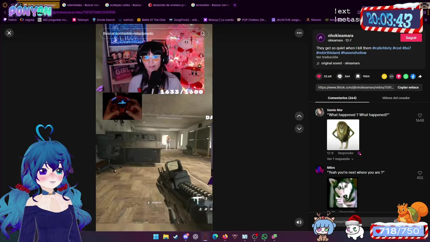The width and height of the screenshot is (430, 242).
Task: Open Steam from the taskbar
Action: click(176, 237)
